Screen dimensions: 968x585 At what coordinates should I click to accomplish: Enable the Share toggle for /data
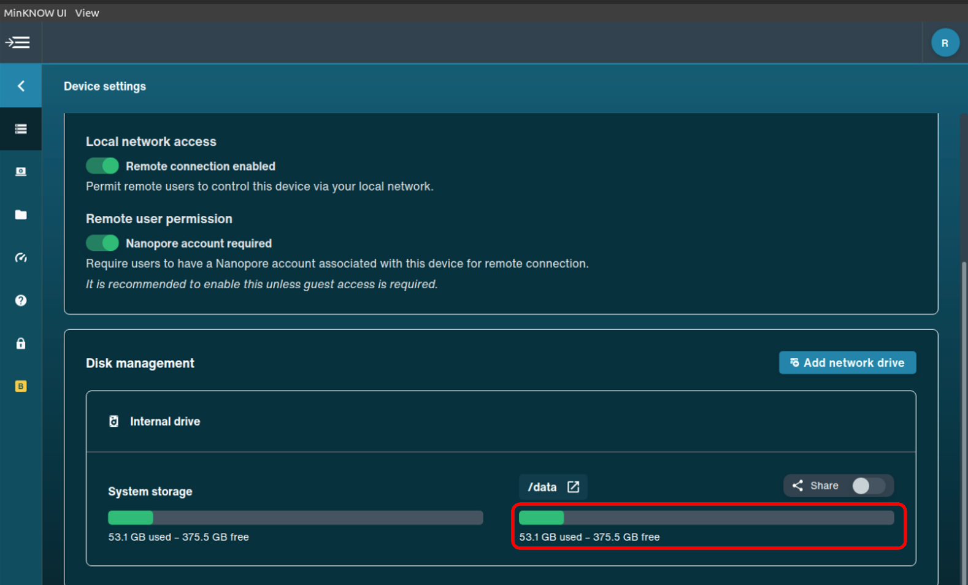point(868,486)
